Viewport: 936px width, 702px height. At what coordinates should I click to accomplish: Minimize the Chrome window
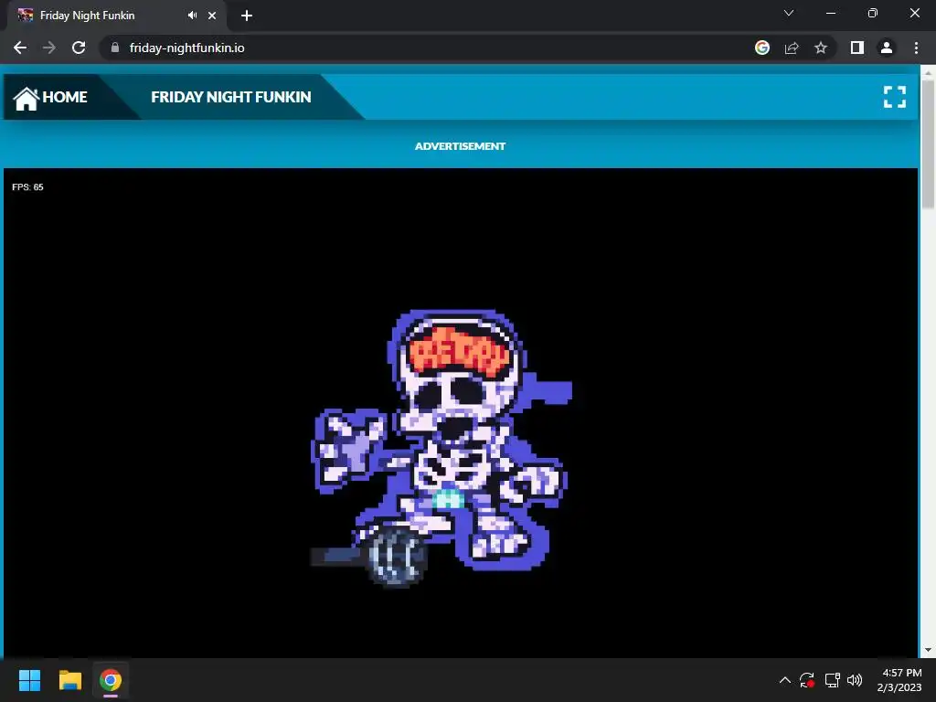(x=831, y=13)
